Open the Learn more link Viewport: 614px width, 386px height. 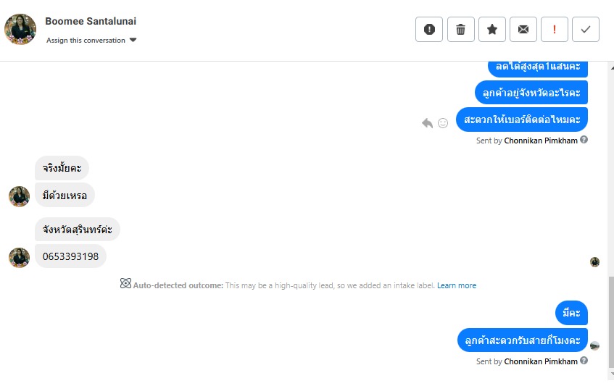tap(457, 285)
